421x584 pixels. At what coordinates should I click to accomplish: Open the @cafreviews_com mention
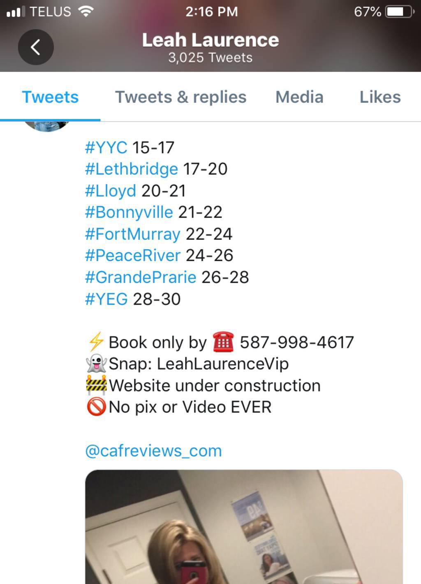(153, 451)
